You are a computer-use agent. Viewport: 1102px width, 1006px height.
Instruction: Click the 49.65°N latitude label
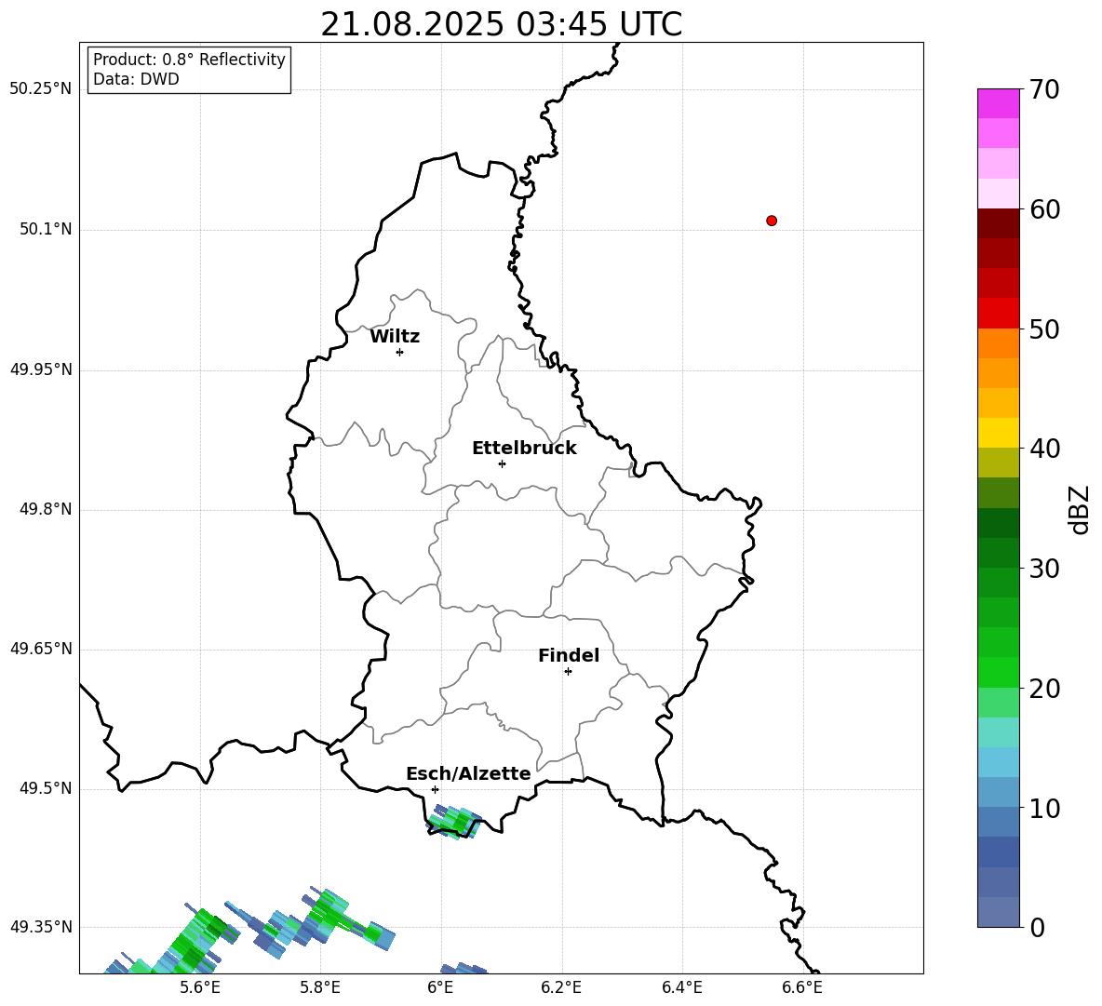pos(41,649)
